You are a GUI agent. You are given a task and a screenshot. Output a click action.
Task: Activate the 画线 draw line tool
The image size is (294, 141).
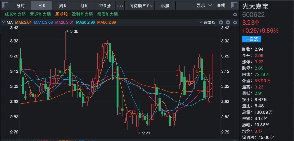[x=221, y=5]
